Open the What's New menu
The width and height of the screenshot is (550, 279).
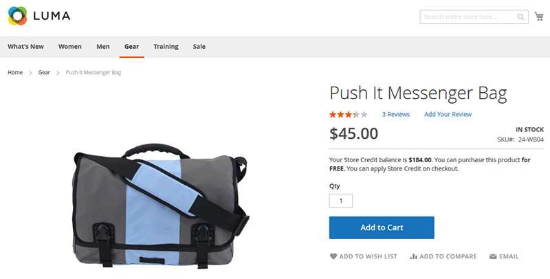25,47
